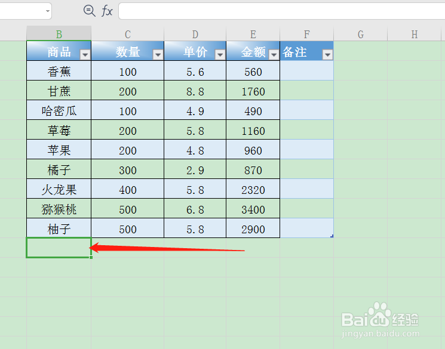Click the 数量 value 300 for 橘子
Screen dimensions: 445x349
[127, 169]
